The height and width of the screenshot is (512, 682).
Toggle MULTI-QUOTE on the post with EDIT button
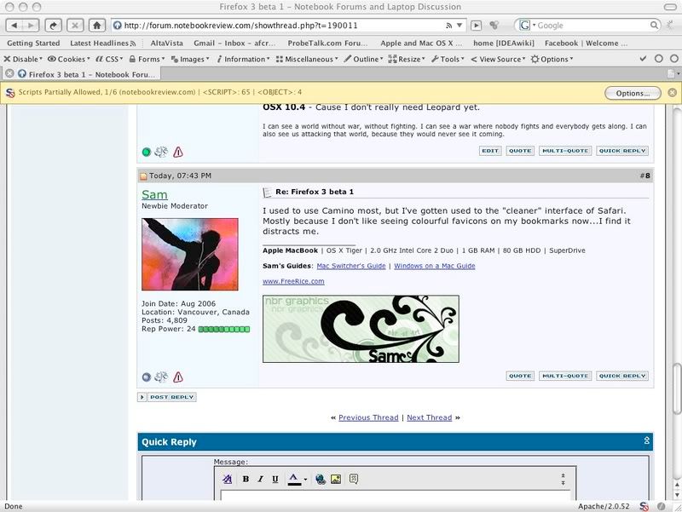565,151
